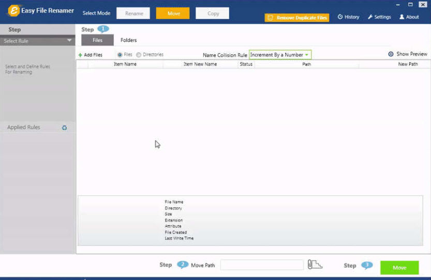
Task: Open History
Action: click(x=349, y=17)
